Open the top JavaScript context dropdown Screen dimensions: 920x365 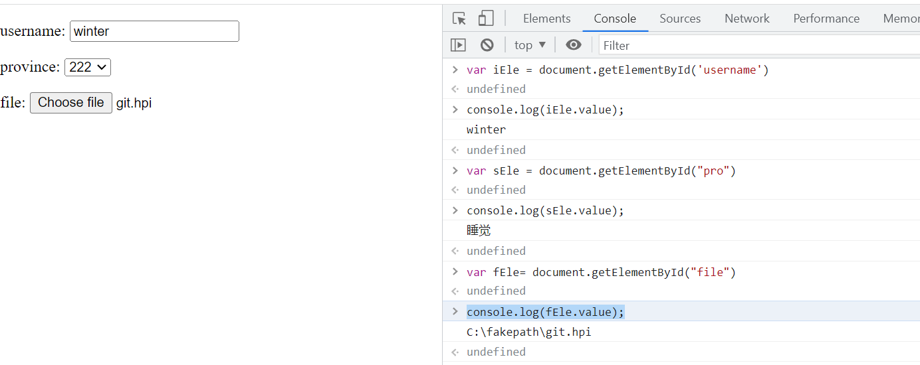(530, 45)
